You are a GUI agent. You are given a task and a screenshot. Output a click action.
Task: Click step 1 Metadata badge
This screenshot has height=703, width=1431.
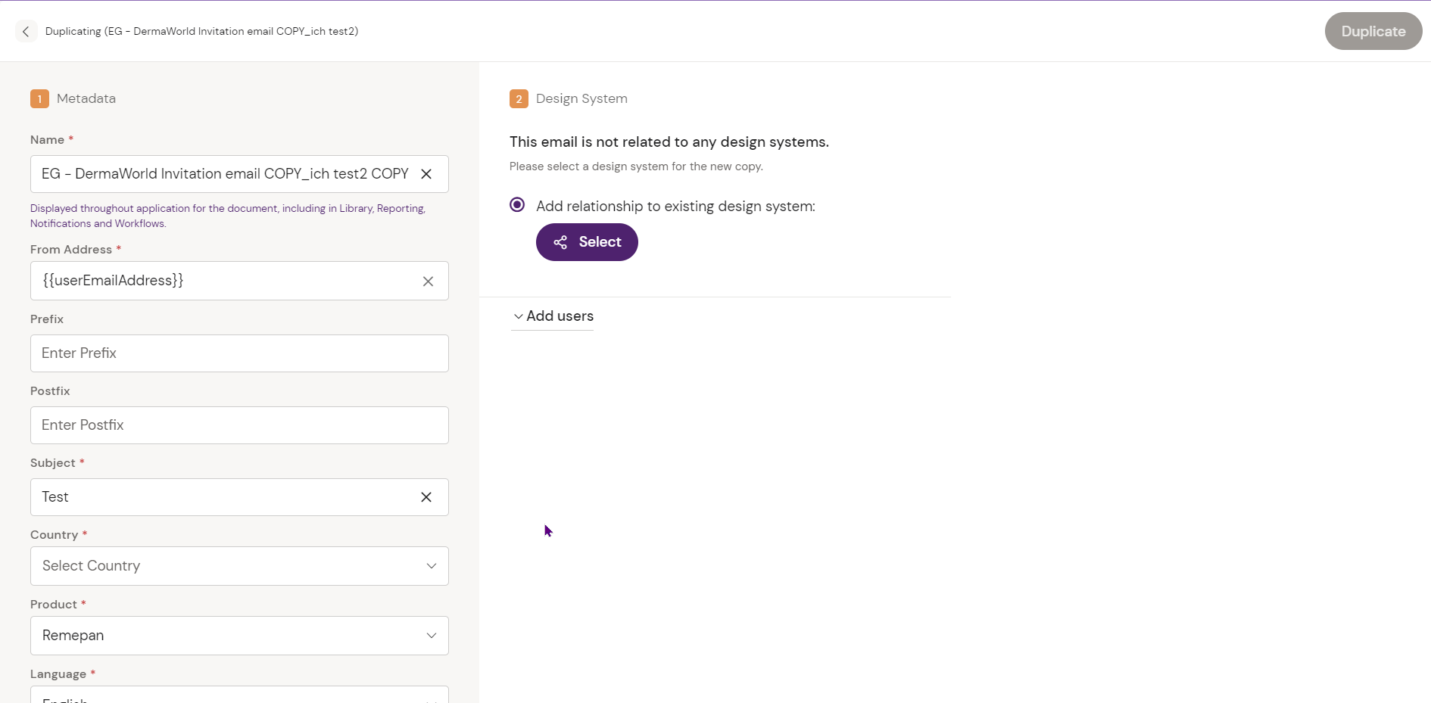pos(39,99)
